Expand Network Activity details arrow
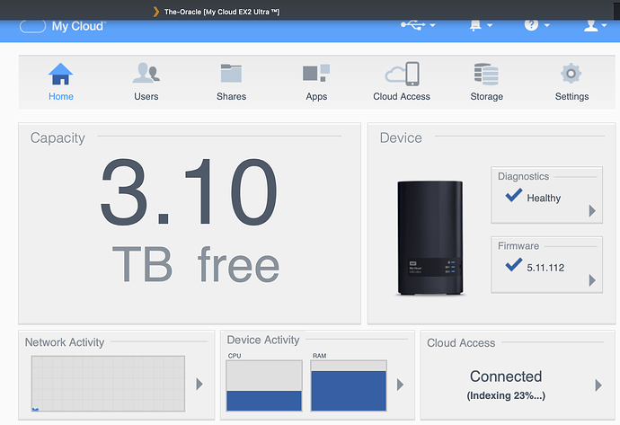The height and width of the screenshot is (425, 620). click(x=199, y=384)
